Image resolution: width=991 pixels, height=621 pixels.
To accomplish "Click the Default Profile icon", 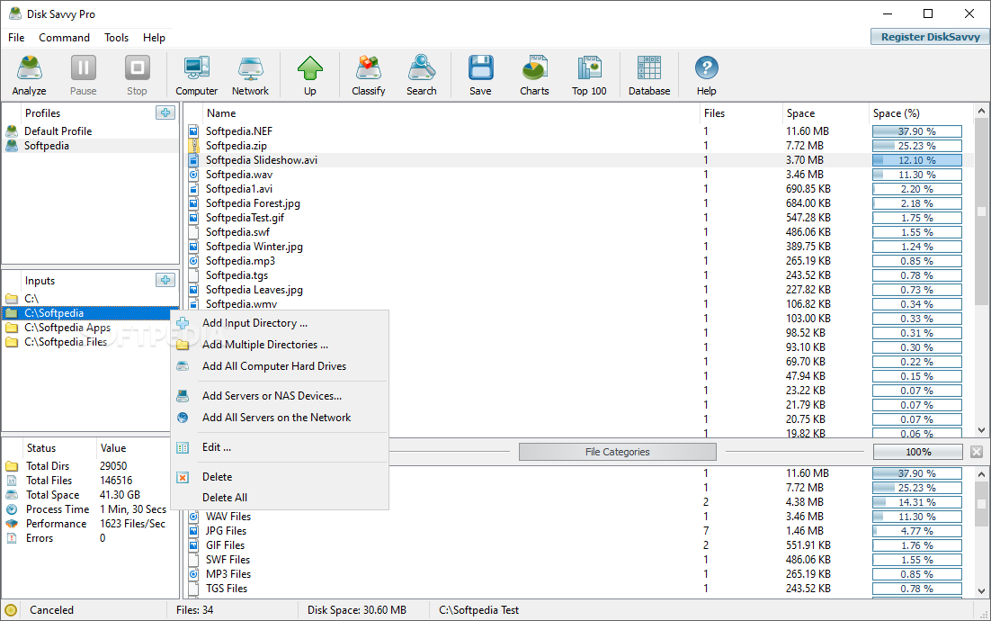I will 12,130.
